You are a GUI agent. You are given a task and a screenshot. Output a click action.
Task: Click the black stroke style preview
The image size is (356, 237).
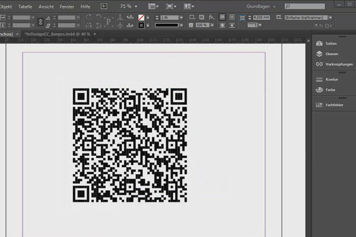click(x=167, y=25)
